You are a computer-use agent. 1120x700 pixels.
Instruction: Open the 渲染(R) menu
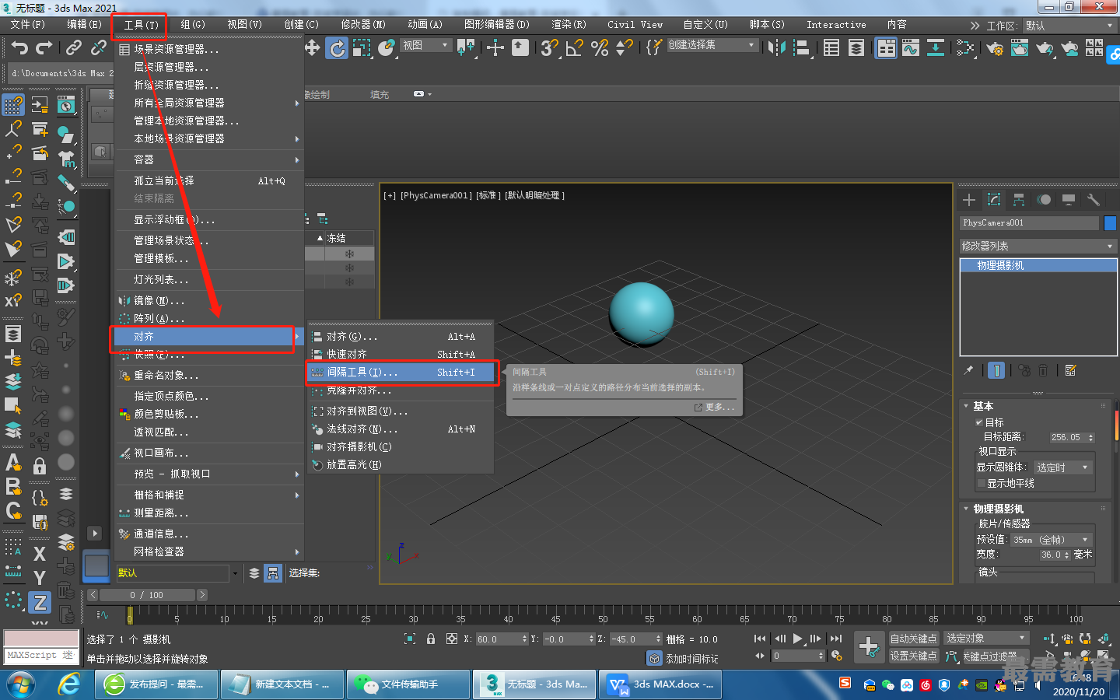tap(569, 25)
